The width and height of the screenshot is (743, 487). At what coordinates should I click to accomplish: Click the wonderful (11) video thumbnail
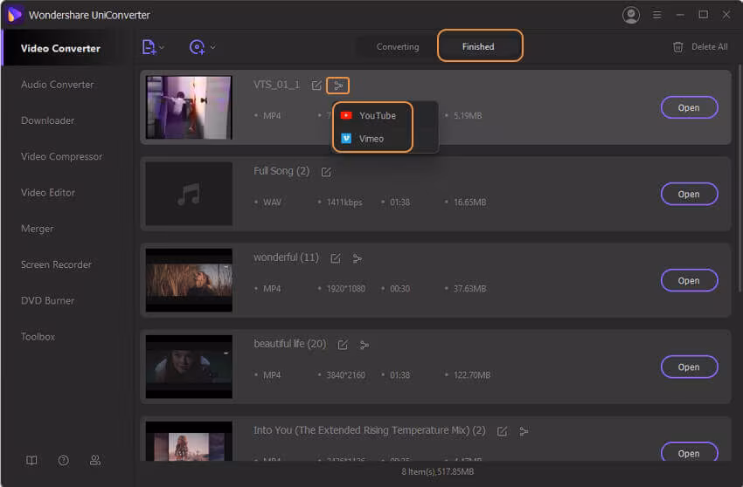[189, 280]
